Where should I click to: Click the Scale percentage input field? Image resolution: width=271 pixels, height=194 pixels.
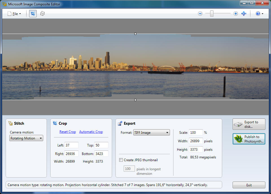[196, 133]
